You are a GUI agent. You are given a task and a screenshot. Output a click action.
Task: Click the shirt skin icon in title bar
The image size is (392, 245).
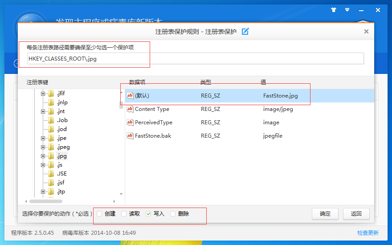pyautogui.click(x=334, y=10)
